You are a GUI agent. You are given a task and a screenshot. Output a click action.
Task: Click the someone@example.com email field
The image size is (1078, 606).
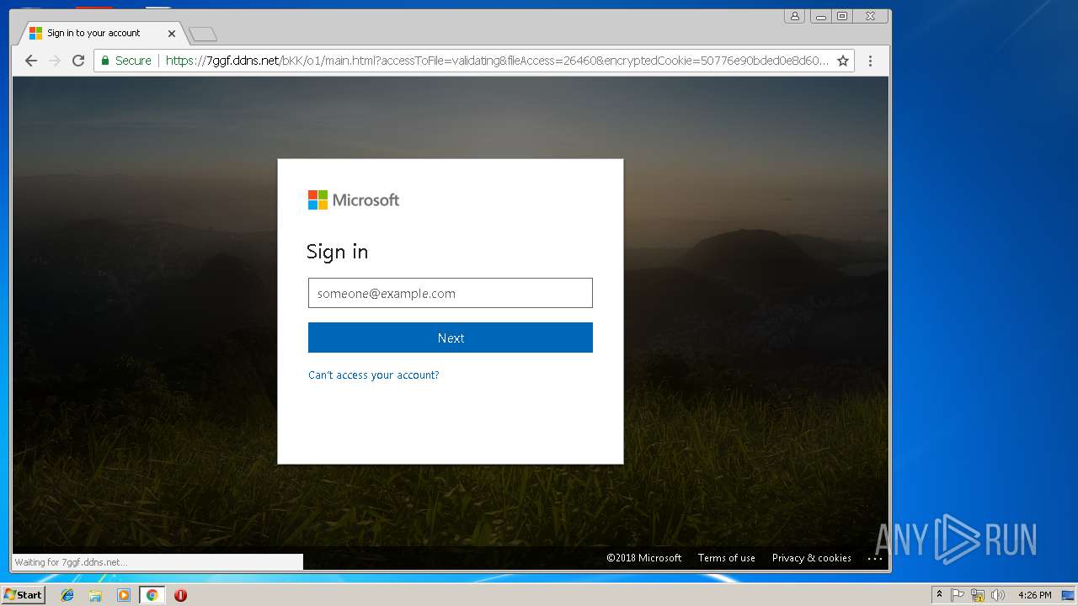(x=451, y=293)
